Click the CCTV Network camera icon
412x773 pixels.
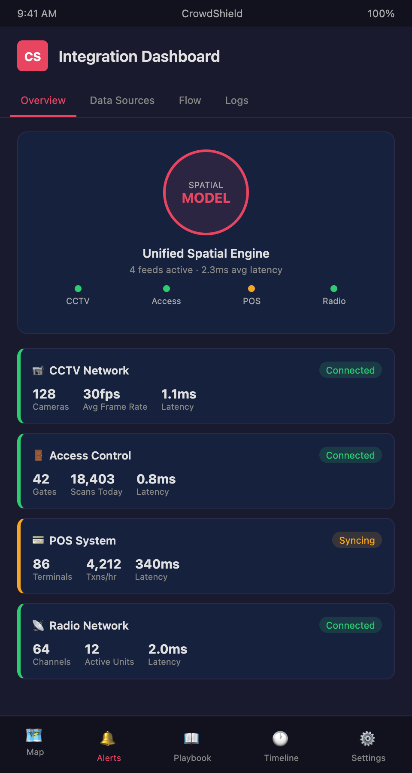point(38,371)
